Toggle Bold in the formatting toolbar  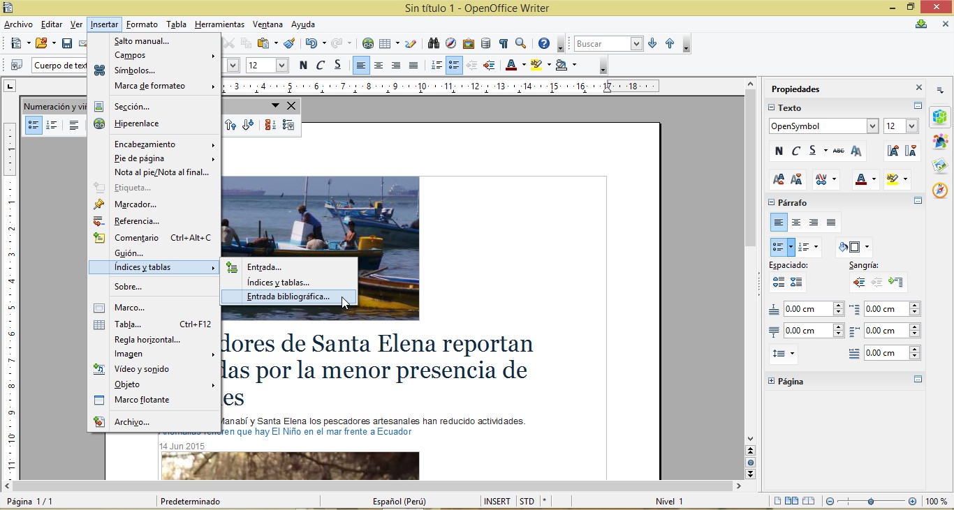[303, 65]
